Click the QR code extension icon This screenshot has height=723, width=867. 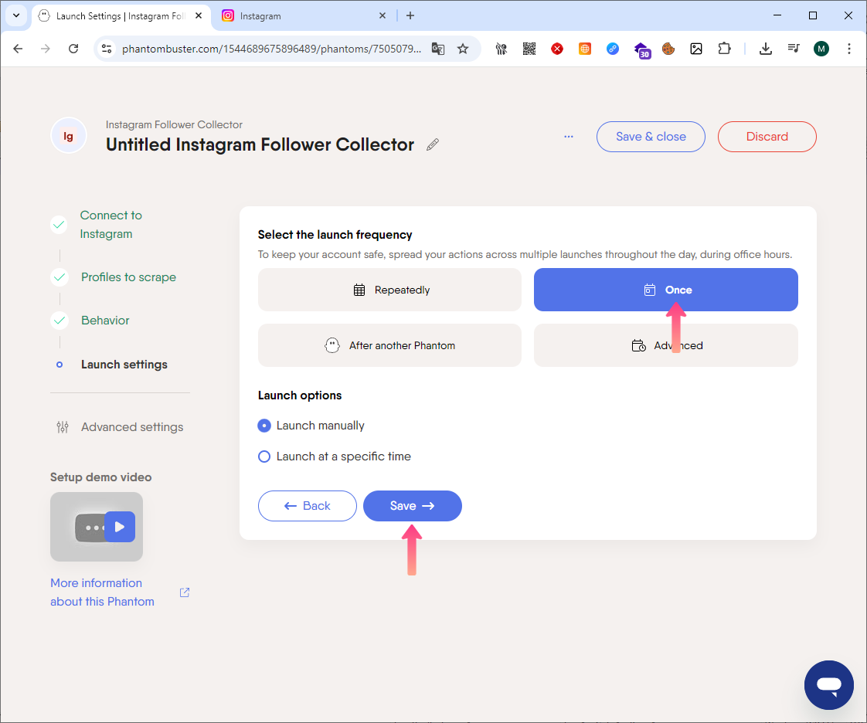529,49
